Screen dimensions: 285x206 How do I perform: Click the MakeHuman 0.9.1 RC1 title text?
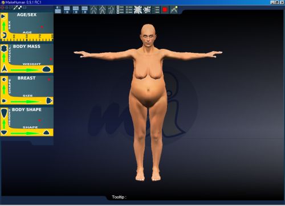coord(23,2)
